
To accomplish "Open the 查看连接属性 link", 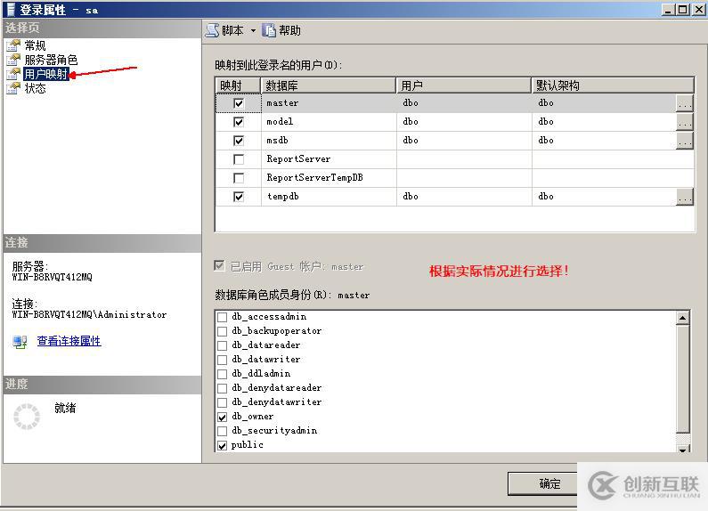I will (69, 341).
